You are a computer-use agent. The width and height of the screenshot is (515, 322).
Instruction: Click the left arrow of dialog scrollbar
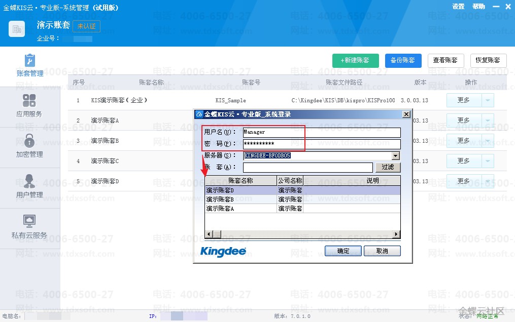(x=209, y=234)
